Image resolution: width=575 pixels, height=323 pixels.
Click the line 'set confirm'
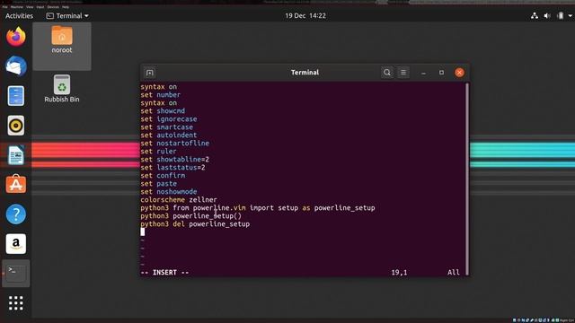pos(163,176)
